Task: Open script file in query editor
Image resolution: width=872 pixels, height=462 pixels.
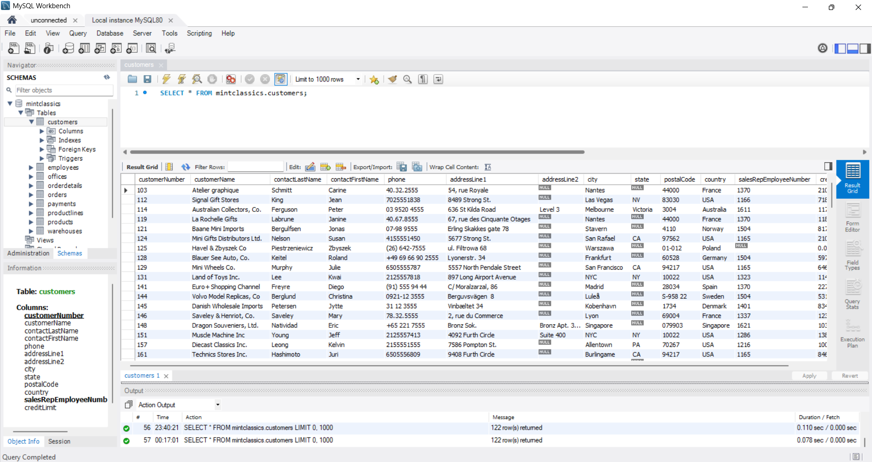Action: 132,79
